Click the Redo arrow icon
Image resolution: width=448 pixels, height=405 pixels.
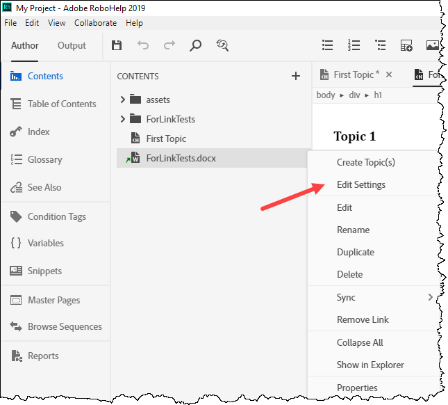[x=169, y=46]
